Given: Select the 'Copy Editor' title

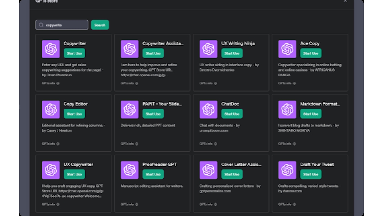Looking at the screenshot, I should click(75, 104).
